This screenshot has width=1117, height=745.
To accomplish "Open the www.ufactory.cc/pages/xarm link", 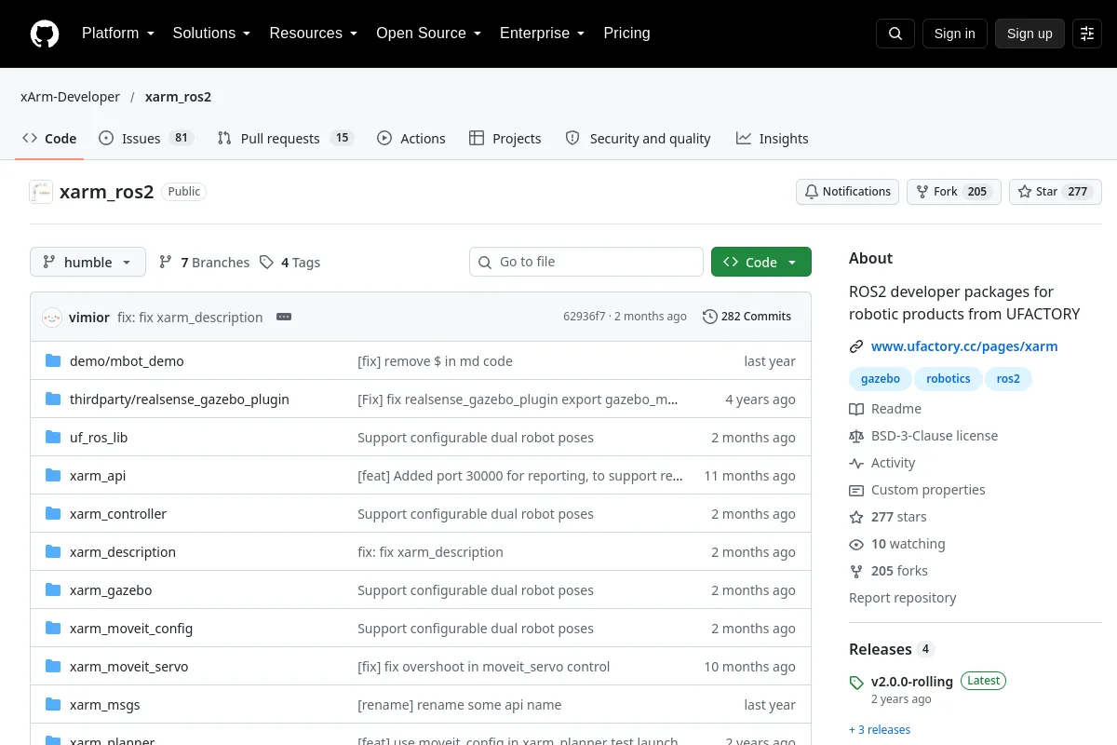I will point(964,346).
